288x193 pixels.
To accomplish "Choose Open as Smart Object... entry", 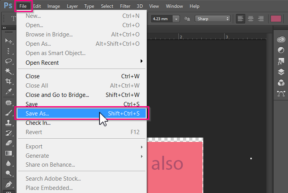I will click(82, 53).
